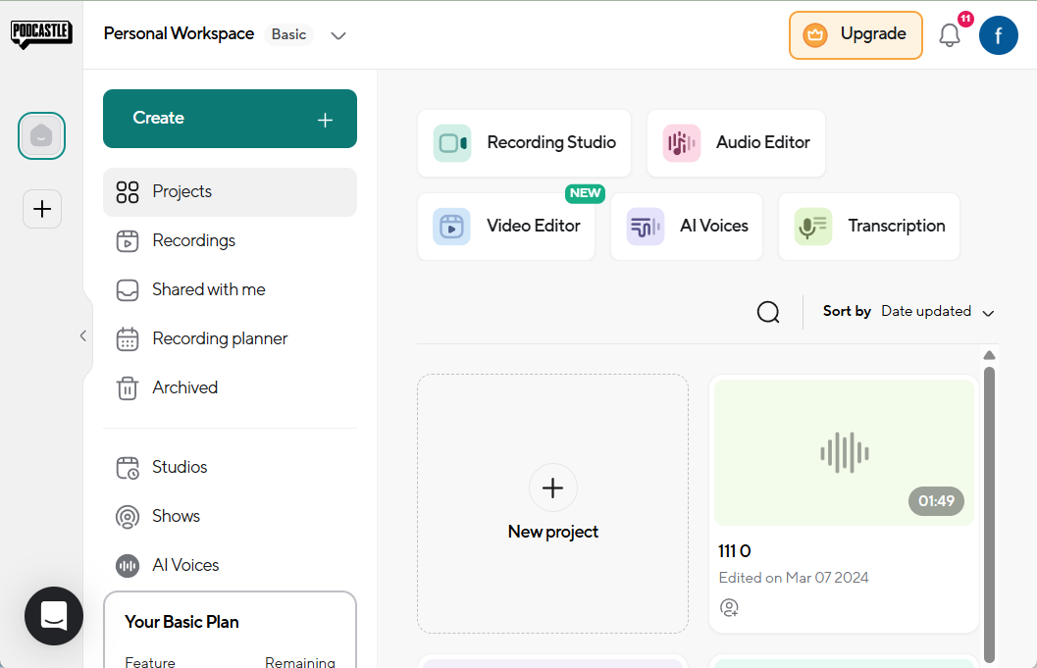The width and height of the screenshot is (1037, 668).
Task: Launch Recording Studio
Action: click(x=525, y=143)
